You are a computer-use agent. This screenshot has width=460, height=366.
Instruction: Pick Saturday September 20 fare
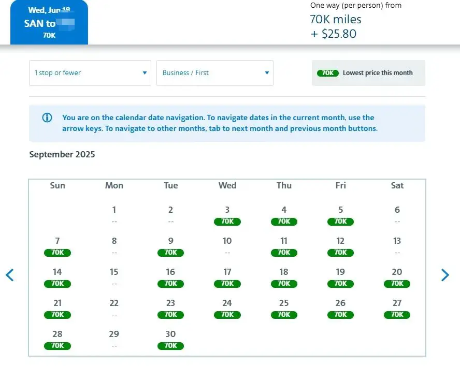pyautogui.click(x=397, y=277)
